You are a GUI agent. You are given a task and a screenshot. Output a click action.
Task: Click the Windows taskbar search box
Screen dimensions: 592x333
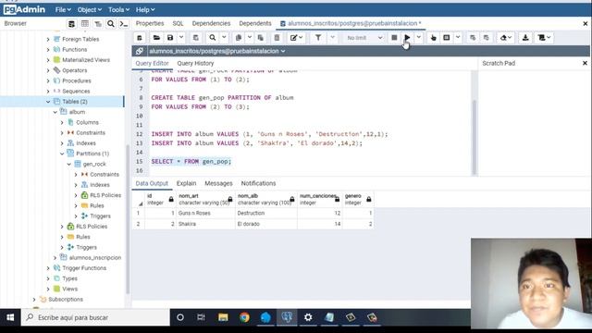tap(95, 317)
